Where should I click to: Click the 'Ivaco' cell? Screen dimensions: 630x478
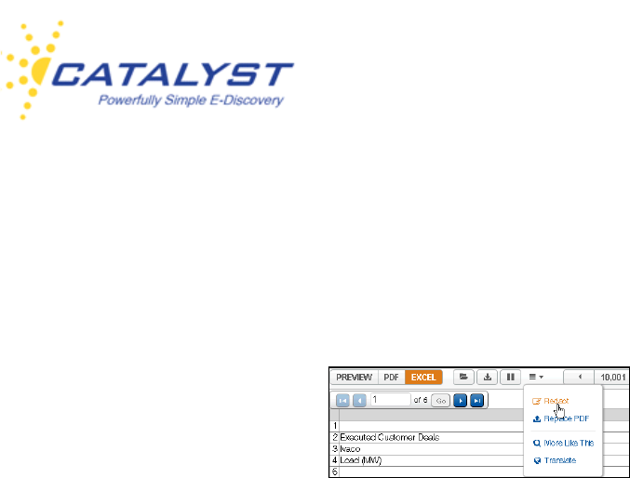[432, 449]
